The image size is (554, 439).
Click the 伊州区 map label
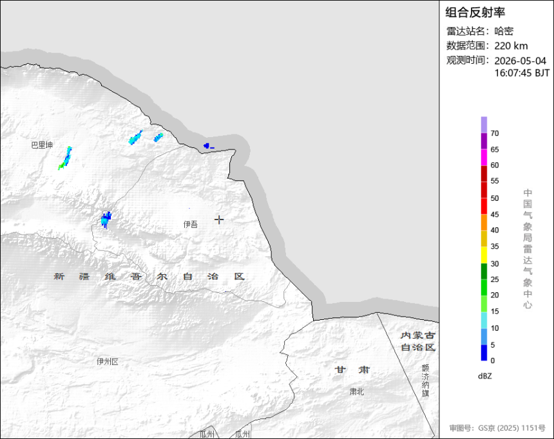pyautogui.click(x=108, y=362)
